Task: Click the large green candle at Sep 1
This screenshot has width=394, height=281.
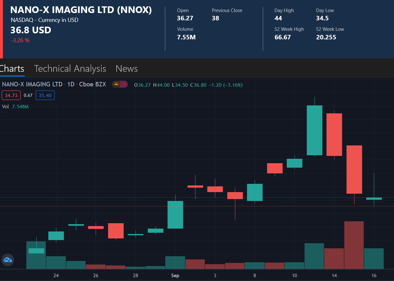Action: 175,215
